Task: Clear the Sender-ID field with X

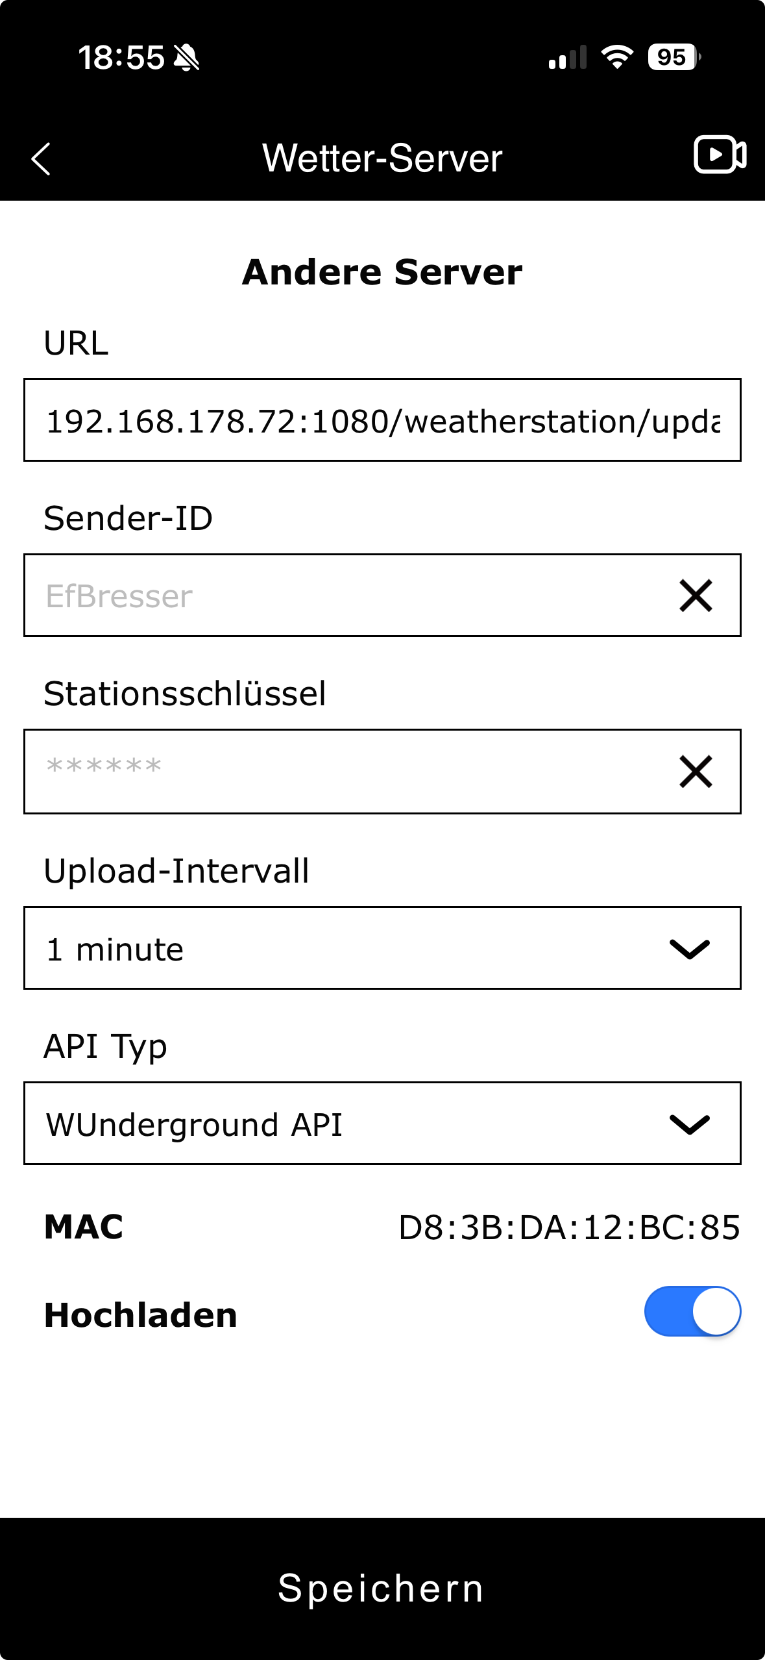Action: pyautogui.click(x=696, y=596)
